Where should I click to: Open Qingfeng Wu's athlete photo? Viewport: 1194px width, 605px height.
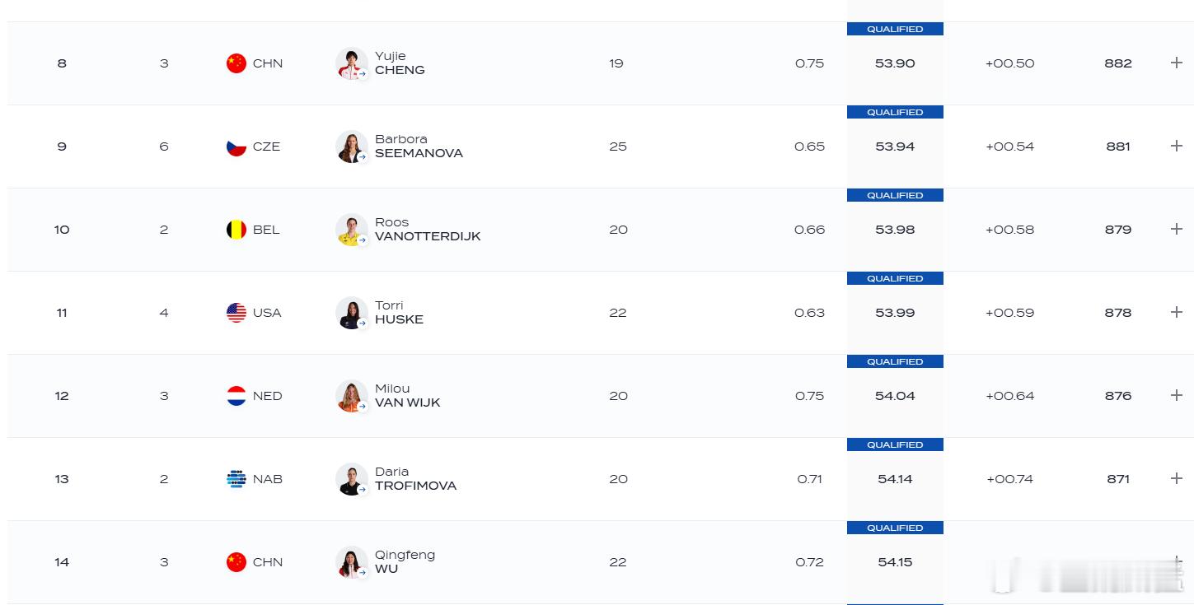point(352,562)
